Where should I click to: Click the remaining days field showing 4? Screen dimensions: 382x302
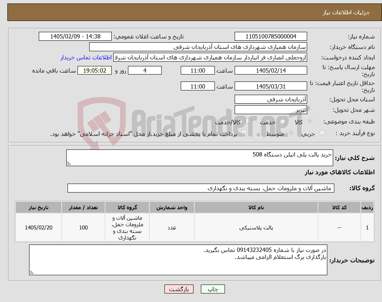[145, 71]
